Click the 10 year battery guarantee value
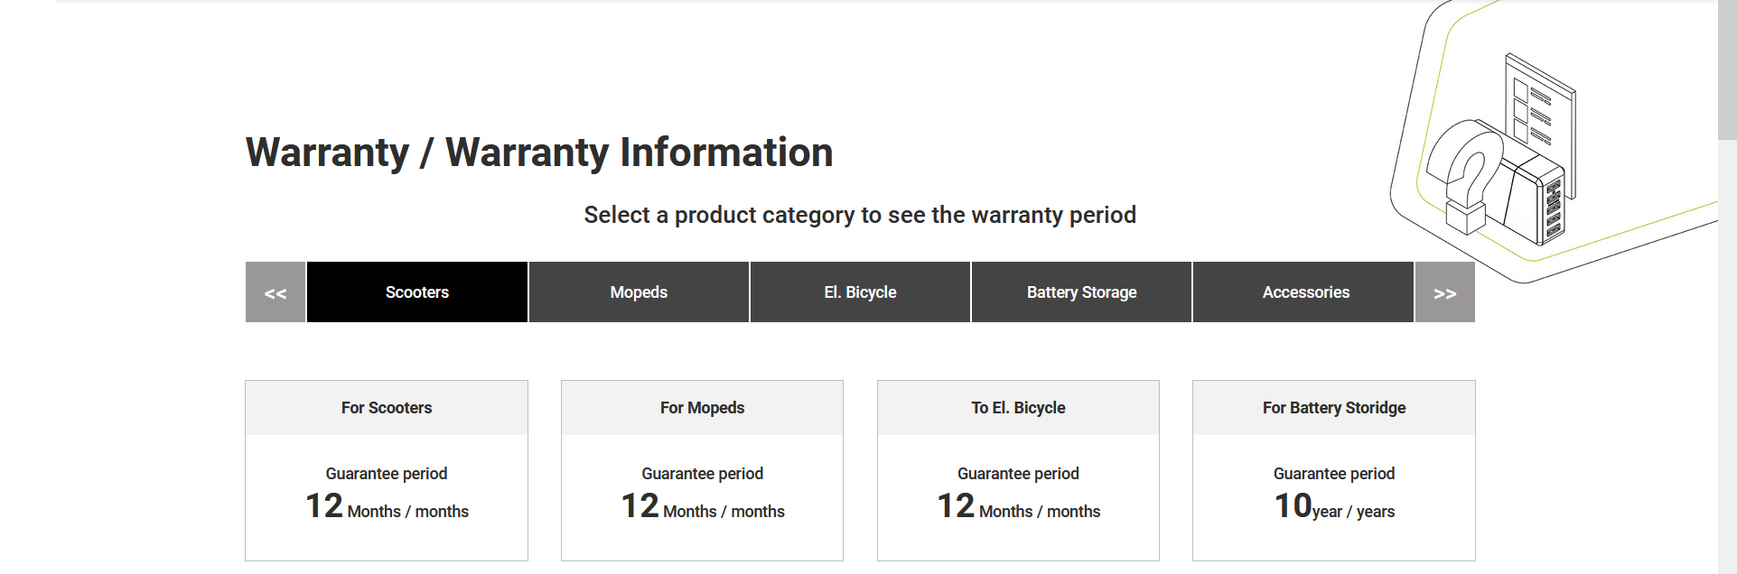Image resolution: width=1737 pixels, height=574 pixels. point(1334,507)
